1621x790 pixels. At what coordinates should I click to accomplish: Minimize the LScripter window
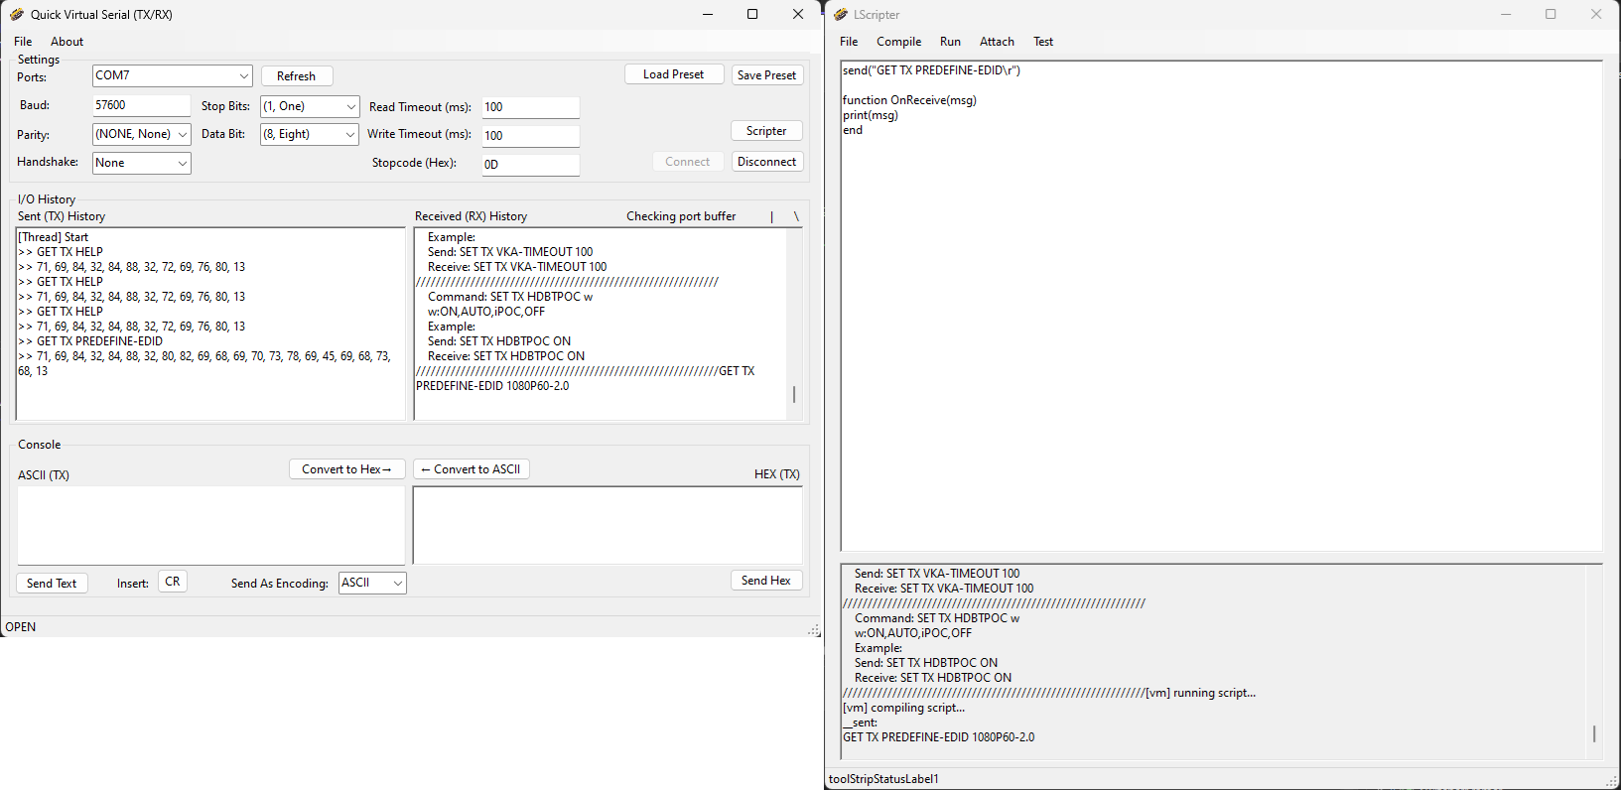pyautogui.click(x=1505, y=14)
